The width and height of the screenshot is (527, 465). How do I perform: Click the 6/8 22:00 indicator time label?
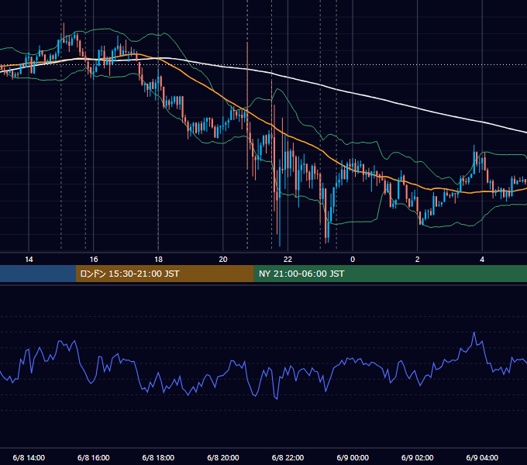coord(288,457)
